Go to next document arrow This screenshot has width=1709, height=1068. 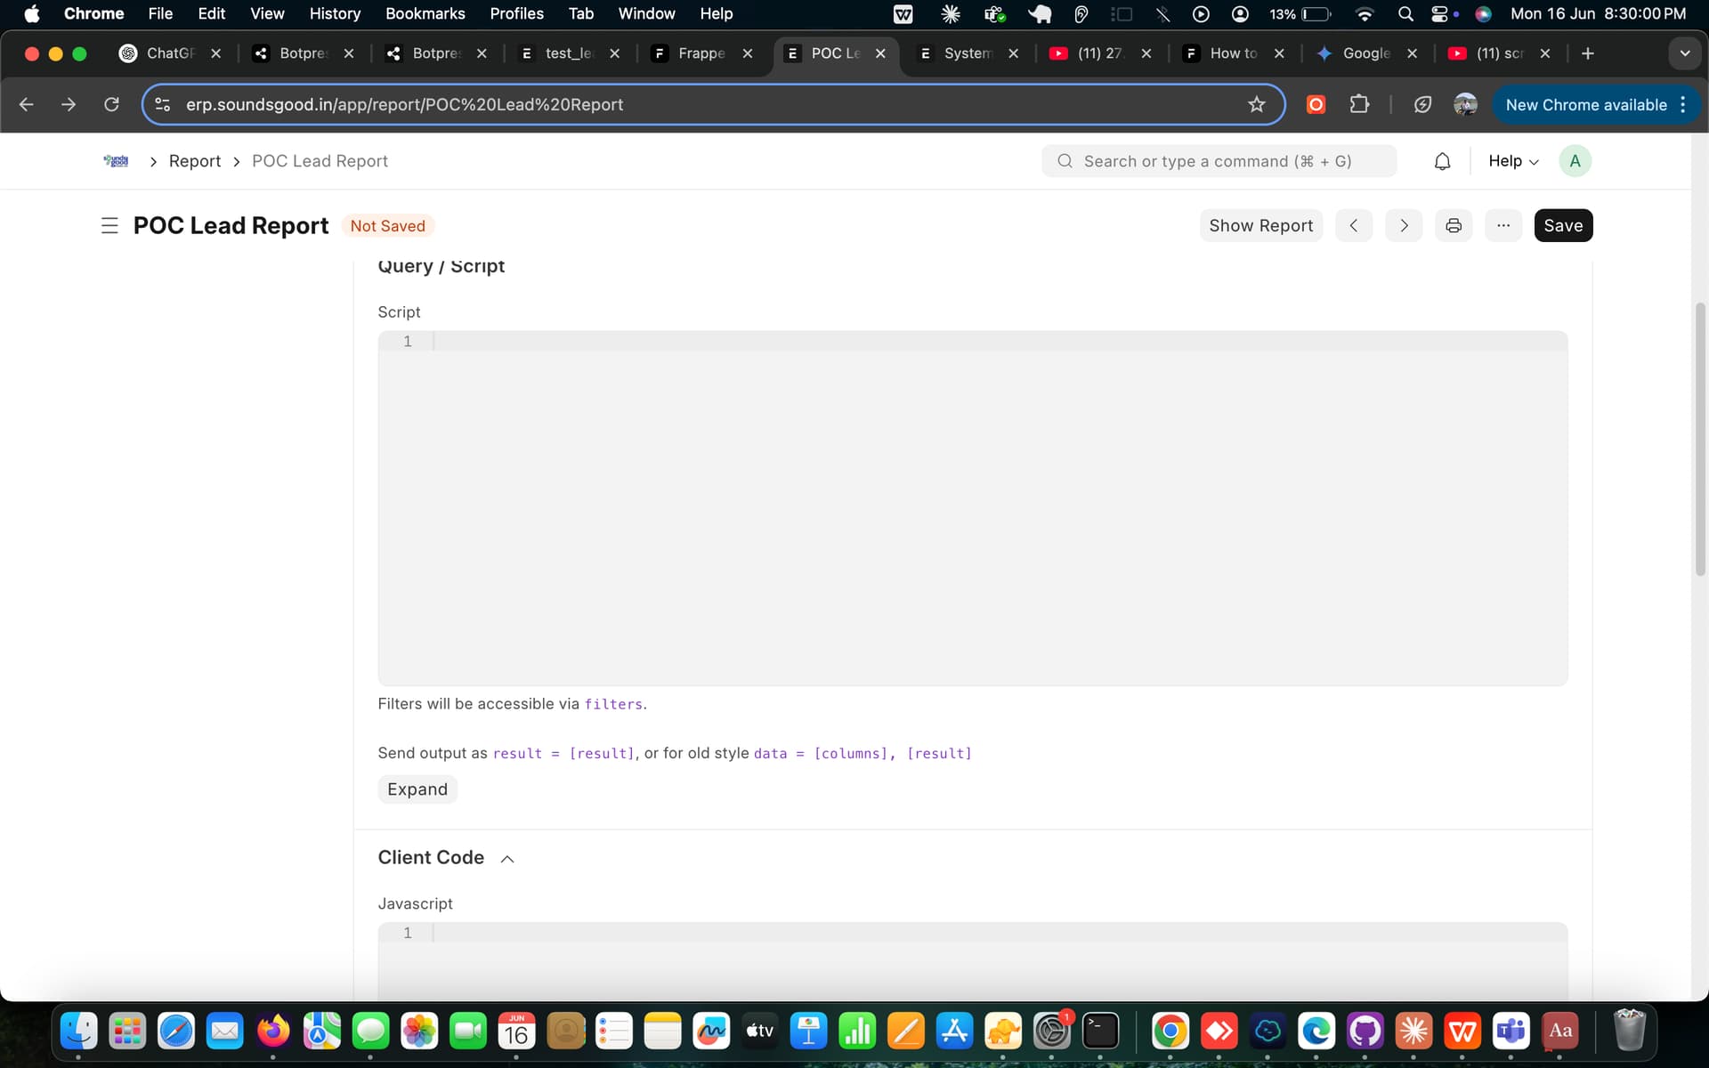click(x=1404, y=226)
